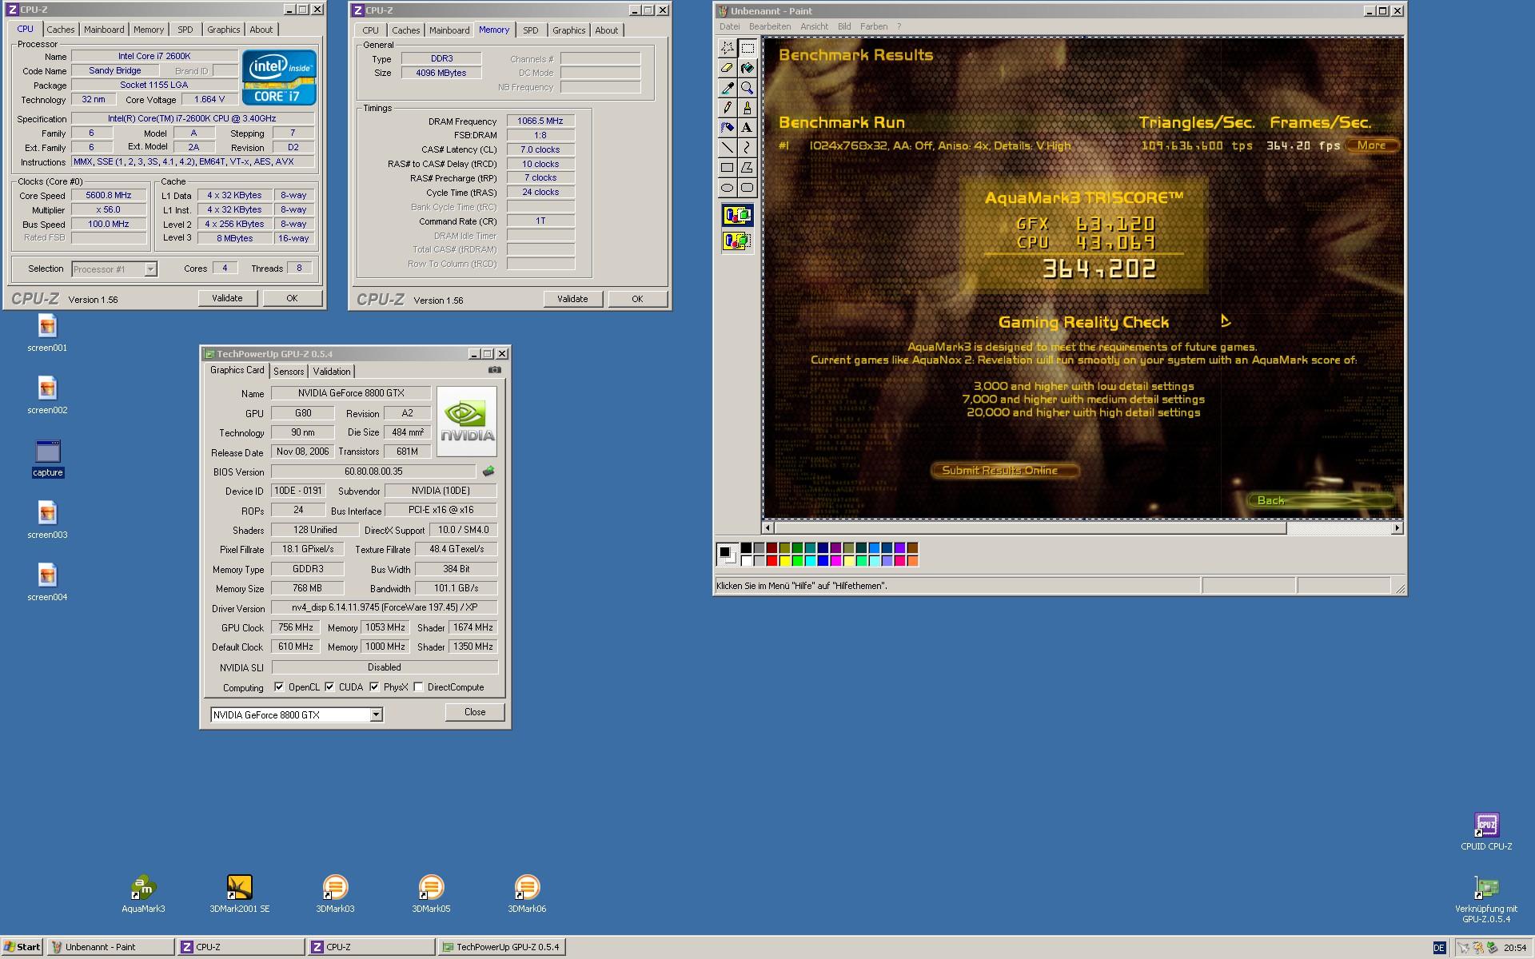Select the Rounded Rectangle tool

click(x=747, y=188)
